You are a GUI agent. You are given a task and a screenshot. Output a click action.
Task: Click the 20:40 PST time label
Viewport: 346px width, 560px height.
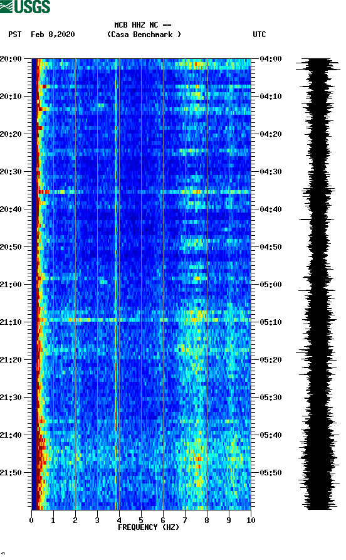point(11,209)
